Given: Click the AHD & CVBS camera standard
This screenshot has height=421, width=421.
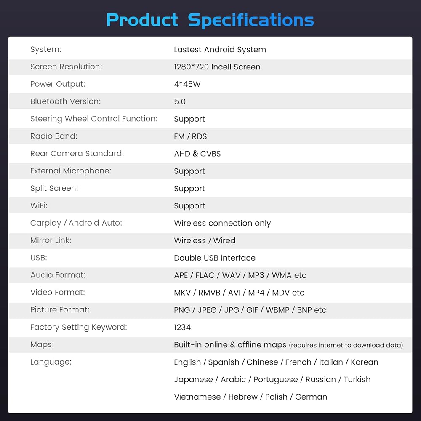Looking at the screenshot, I should pos(197,154).
